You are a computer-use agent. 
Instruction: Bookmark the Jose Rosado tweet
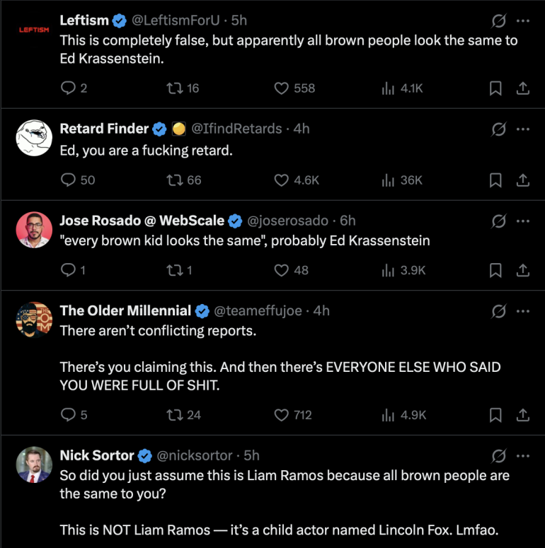[x=495, y=270]
